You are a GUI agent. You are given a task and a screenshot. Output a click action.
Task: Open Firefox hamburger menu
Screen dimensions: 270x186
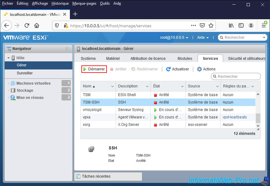pos(263,26)
